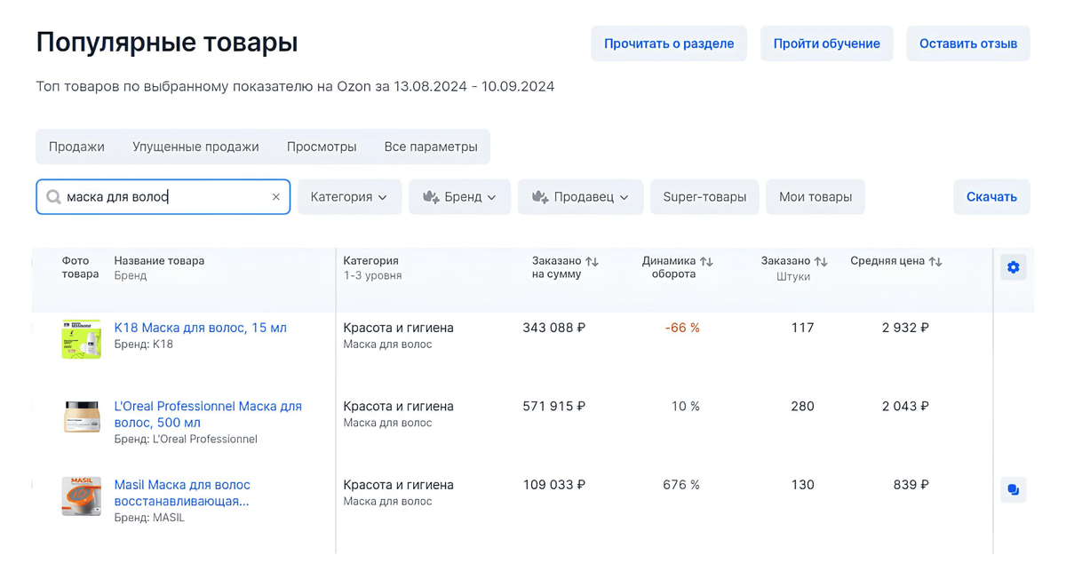Select the Упущенные продажи tab
The image size is (1066, 571).
click(x=195, y=147)
